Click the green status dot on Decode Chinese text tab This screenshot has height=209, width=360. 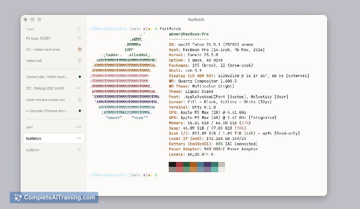[80, 111]
